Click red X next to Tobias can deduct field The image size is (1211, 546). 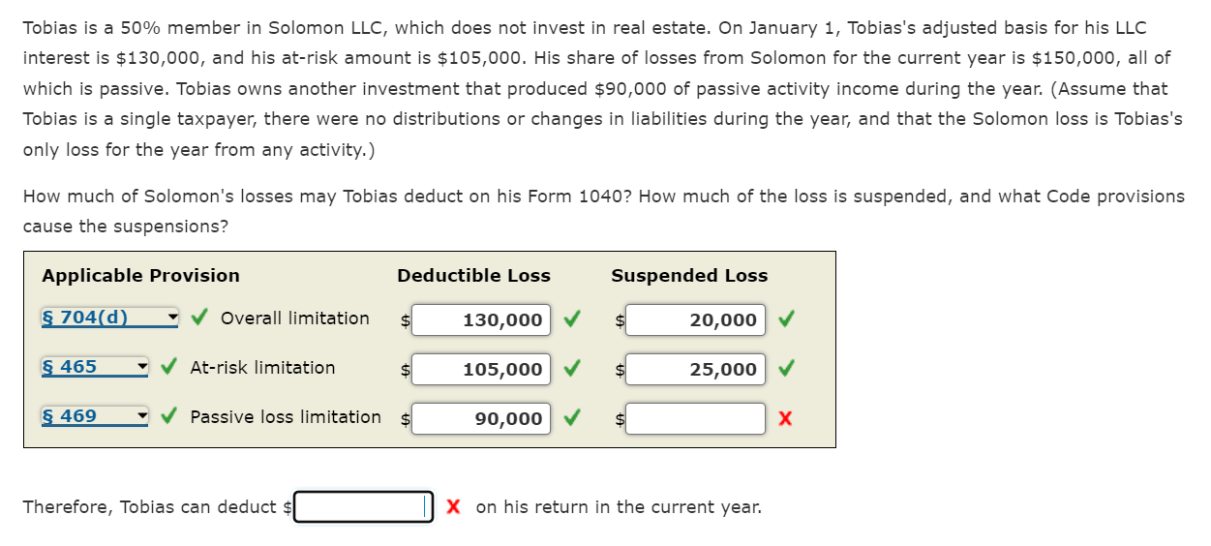point(453,506)
